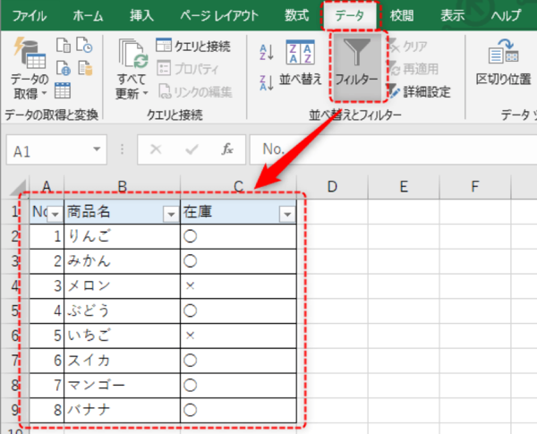Select row 5 header
Viewport: 537px width, 434px height.
[x=15, y=311]
